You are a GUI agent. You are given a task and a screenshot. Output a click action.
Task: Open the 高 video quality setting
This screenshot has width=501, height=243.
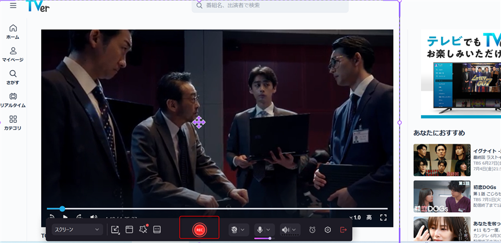369,217
